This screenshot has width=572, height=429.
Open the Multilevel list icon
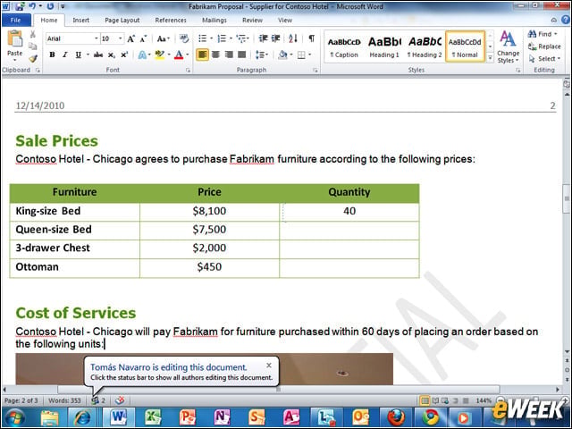pos(241,38)
